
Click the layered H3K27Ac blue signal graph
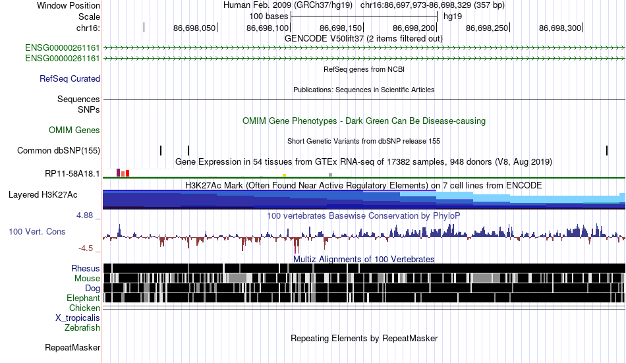click(x=364, y=199)
